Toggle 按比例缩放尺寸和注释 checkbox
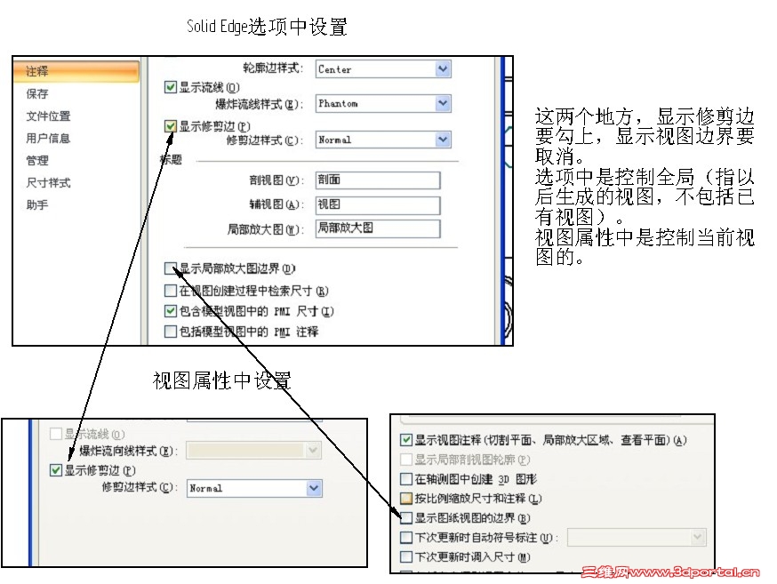The height and width of the screenshot is (584, 777). (406, 499)
